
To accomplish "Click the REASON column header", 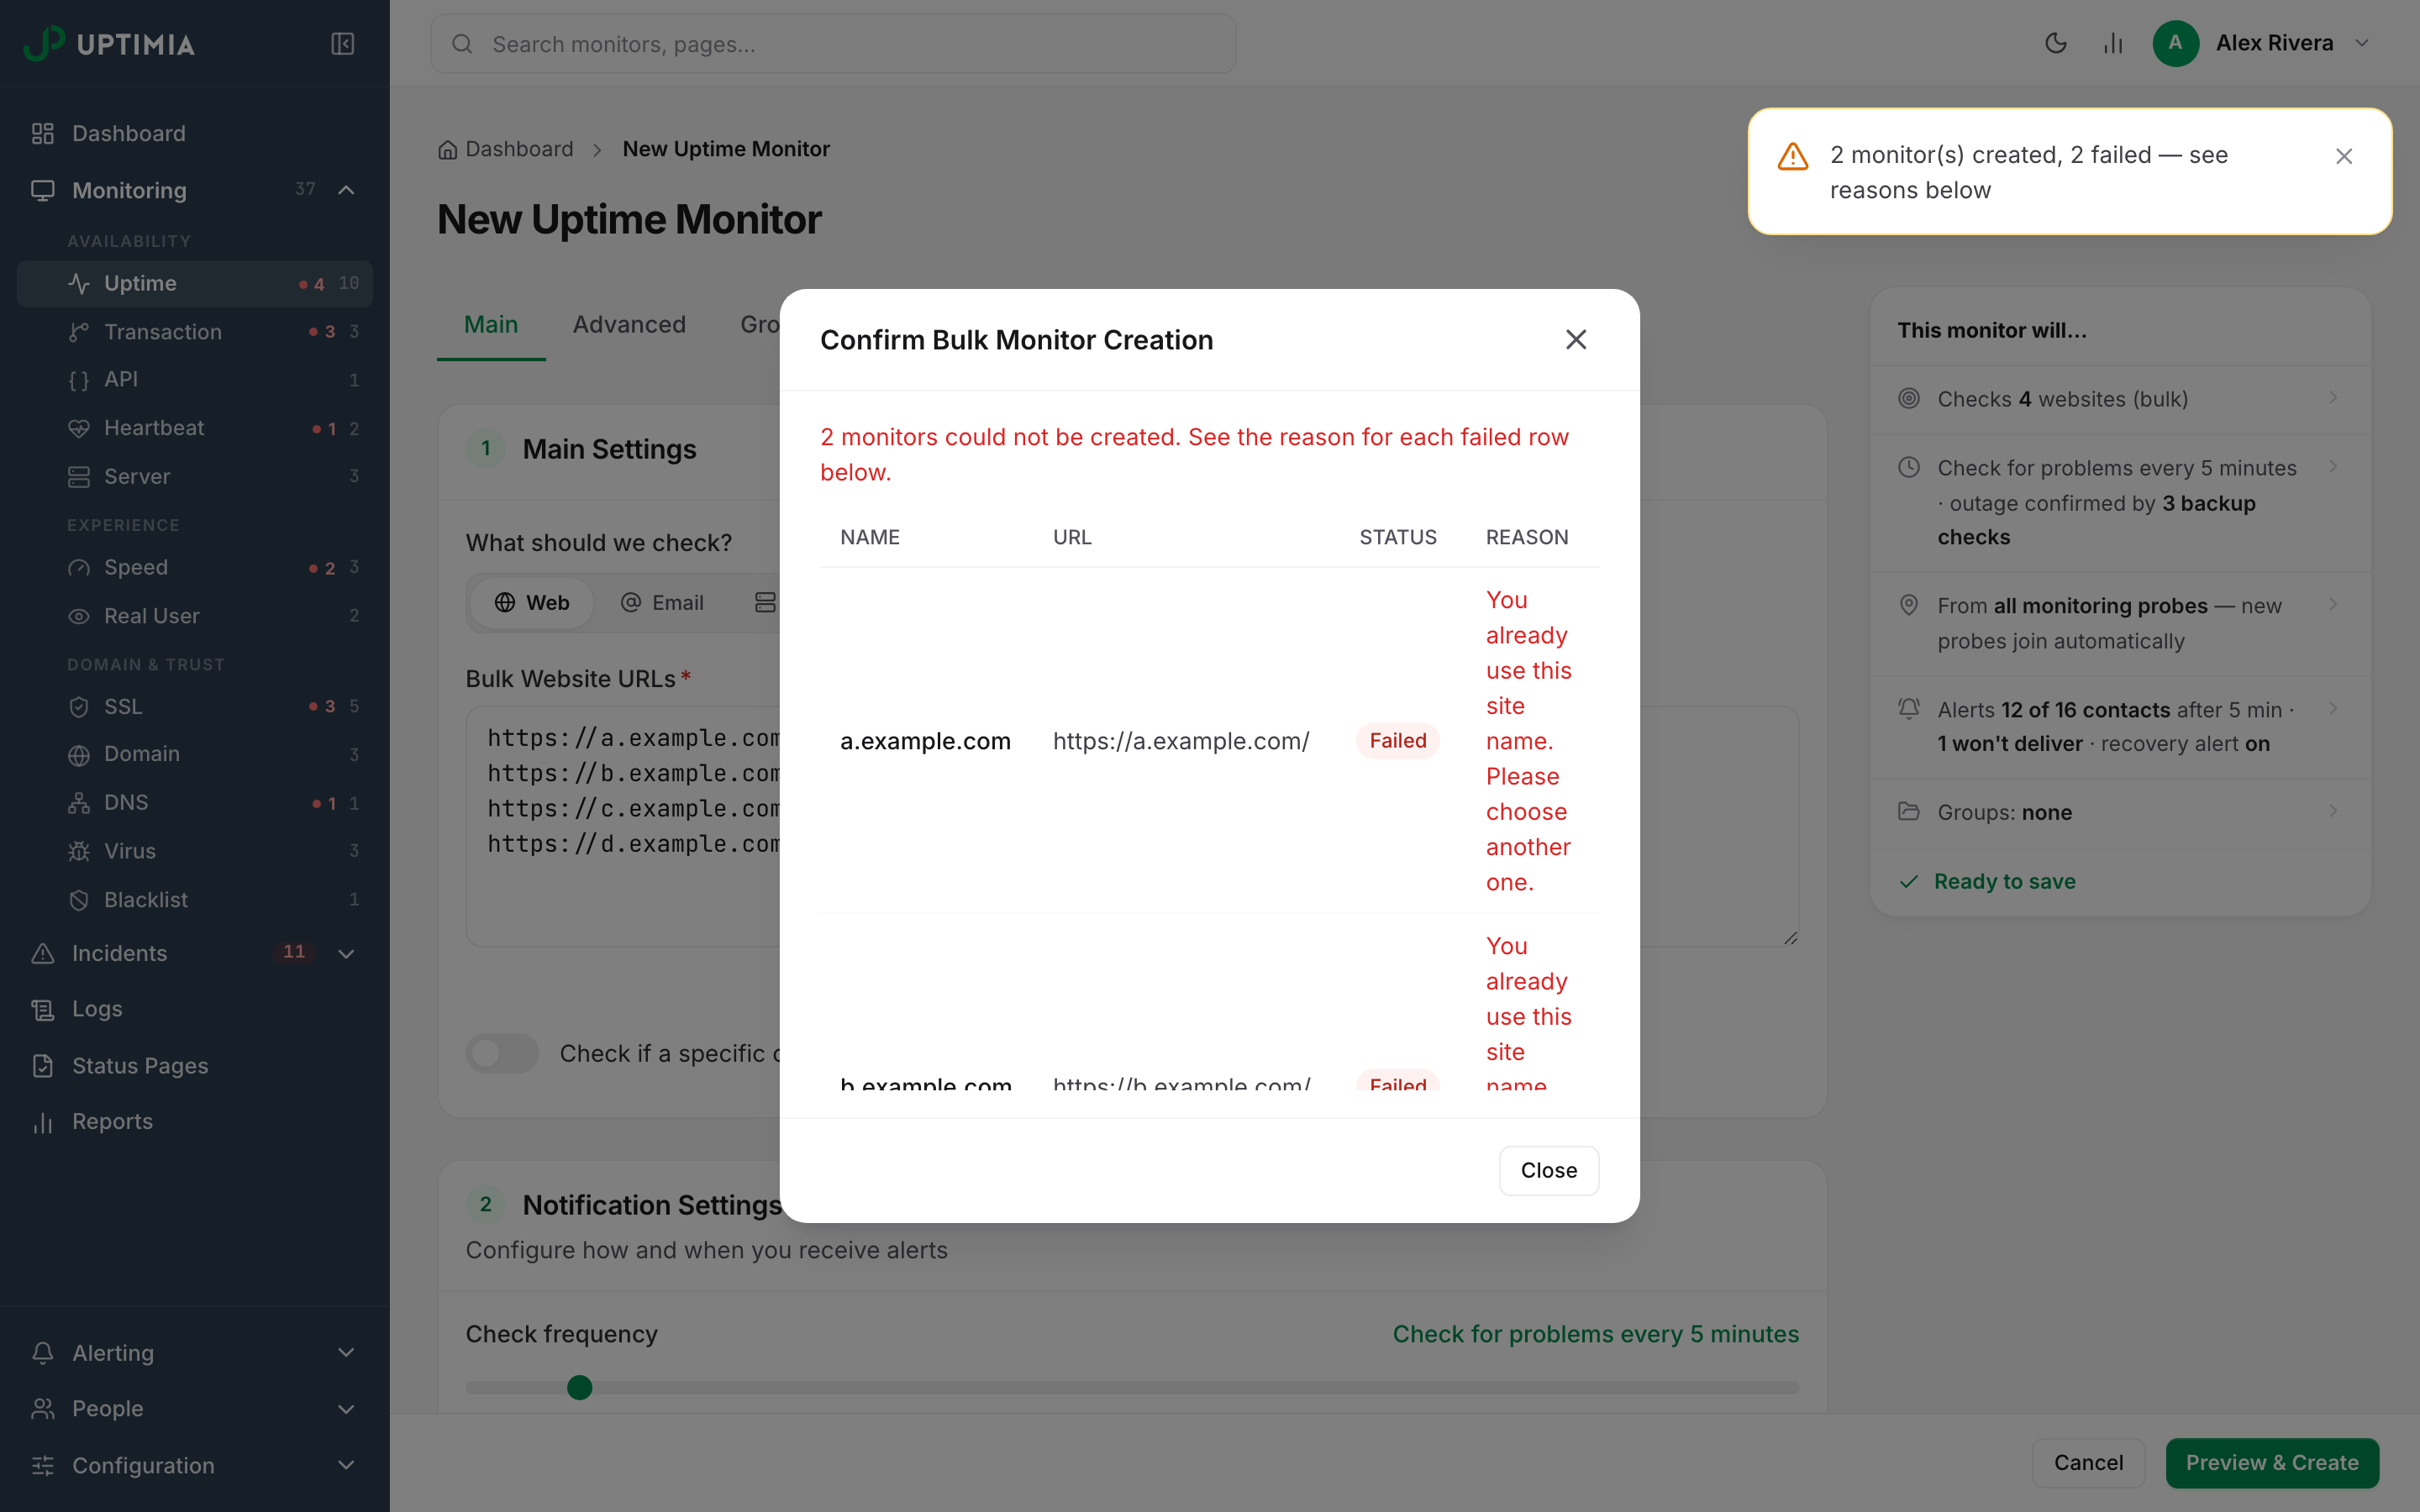I will tap(1526, 538).
